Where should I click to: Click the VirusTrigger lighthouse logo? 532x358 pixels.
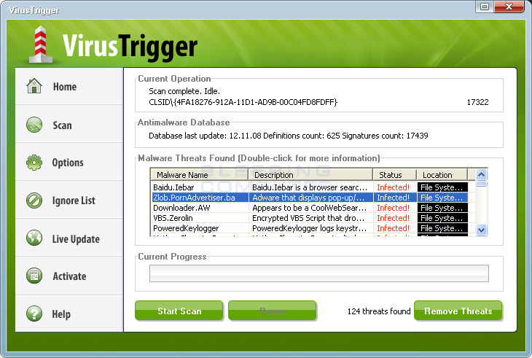point(40,44)
